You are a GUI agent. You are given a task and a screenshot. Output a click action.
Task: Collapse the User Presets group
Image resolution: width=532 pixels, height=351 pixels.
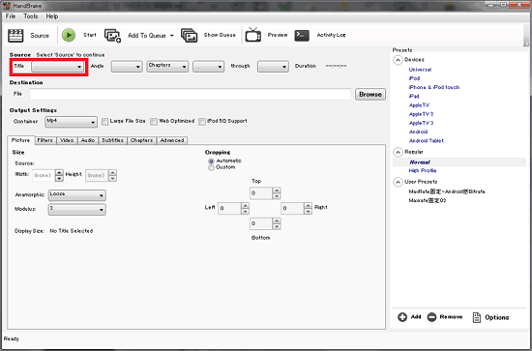[x=398, y=182]
